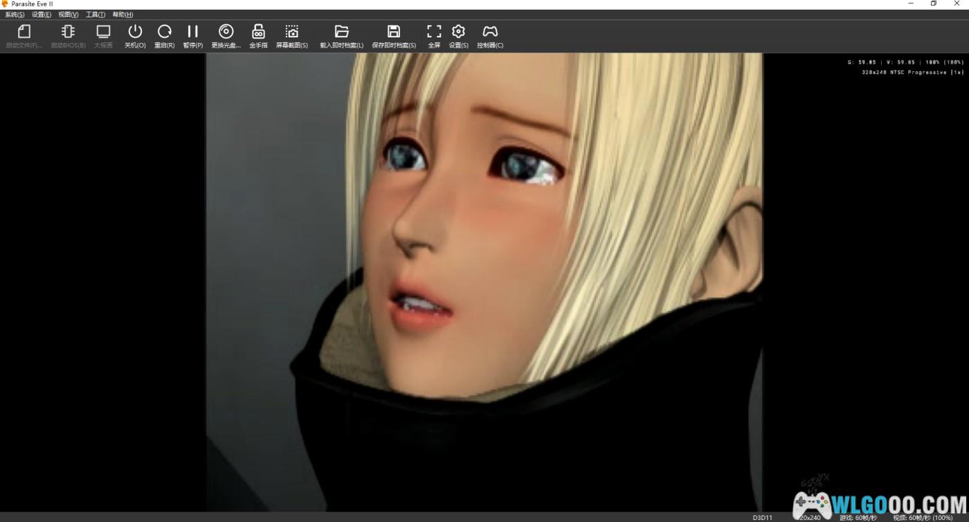The image size is (969, 522).
Task: Open the 帮助(H) help menu
Action: point(123,15)
